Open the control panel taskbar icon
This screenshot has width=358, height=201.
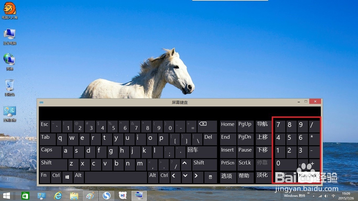(42, 196)
